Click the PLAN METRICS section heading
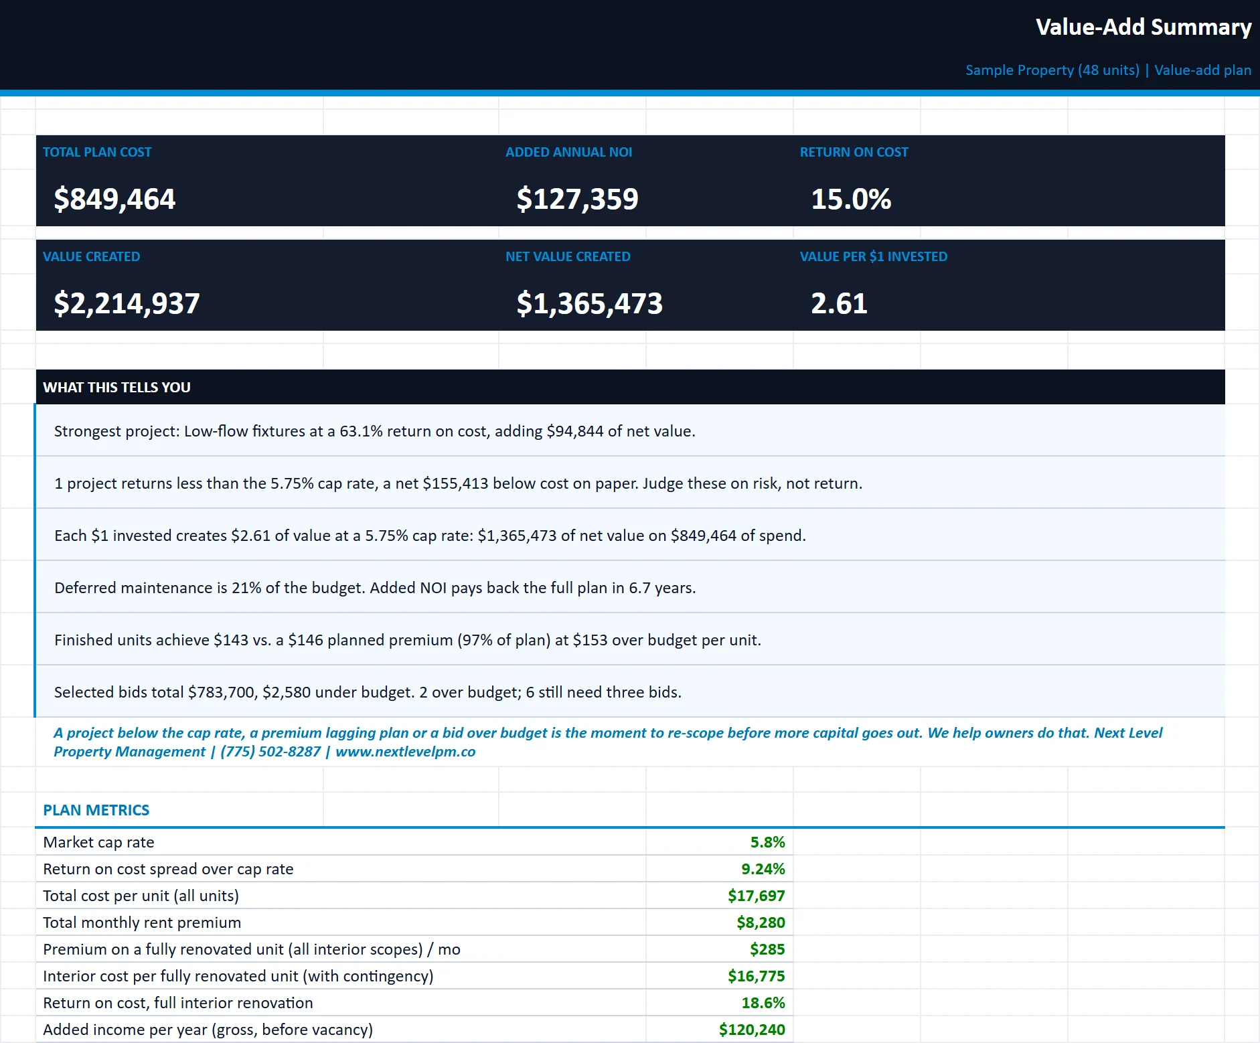1260x1043 pixels. pos(96,810)
